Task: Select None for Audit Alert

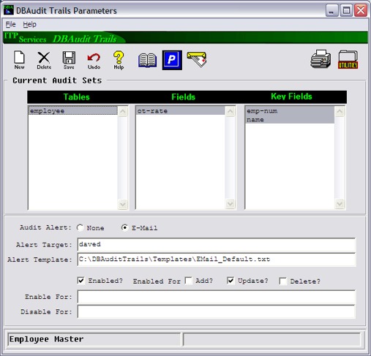Action: coord(80,227)
